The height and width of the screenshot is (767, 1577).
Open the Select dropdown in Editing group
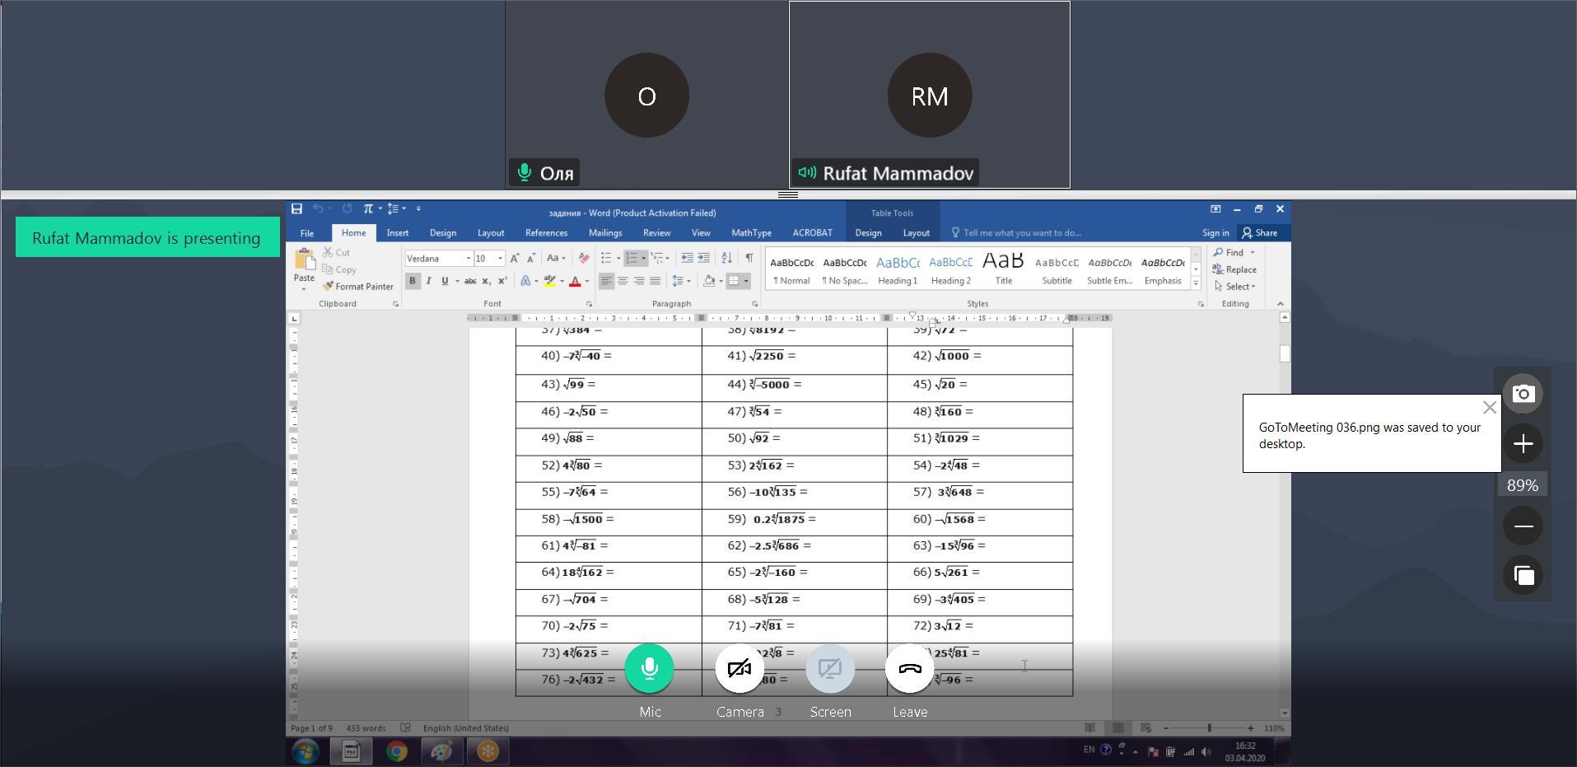[x=1234, y=287]
